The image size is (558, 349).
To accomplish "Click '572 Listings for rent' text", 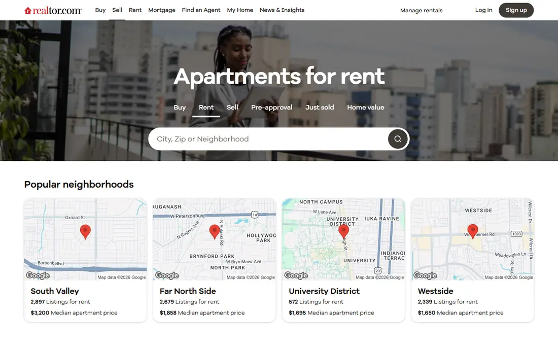I will pyautogui.click(x=316, y=302).
